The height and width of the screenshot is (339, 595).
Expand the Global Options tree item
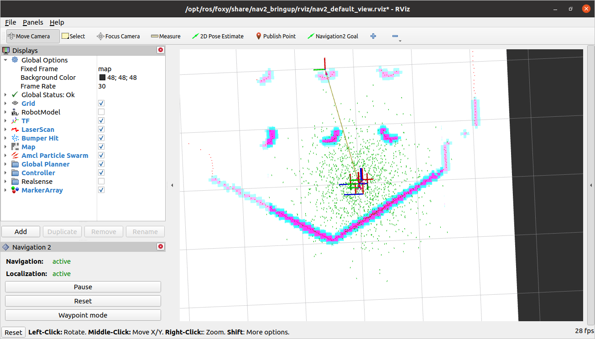tap(6, 60)
